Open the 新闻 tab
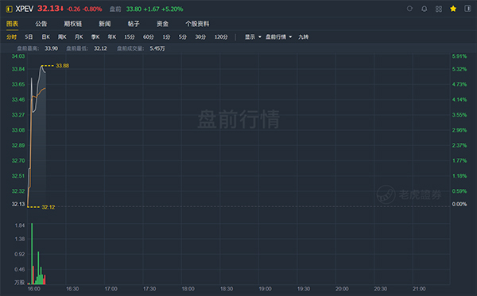The image size is (477, 296). 105,24
